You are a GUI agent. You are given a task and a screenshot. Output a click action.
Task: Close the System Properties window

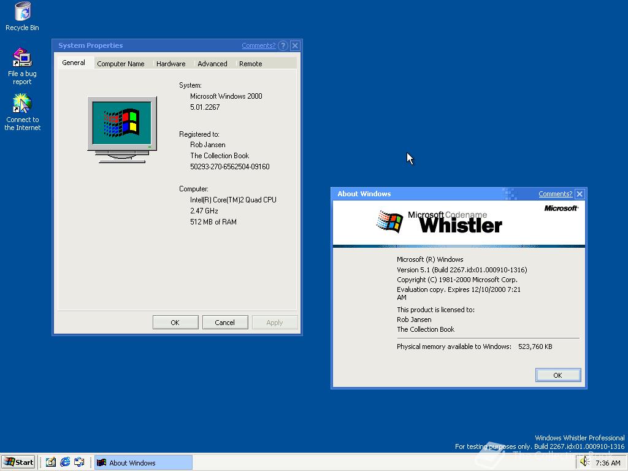click(295, 45)
